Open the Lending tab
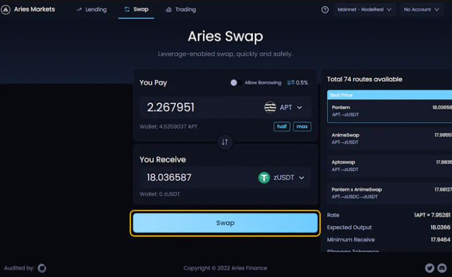This screenshot has width=452, height=277. tap(92, 10)
